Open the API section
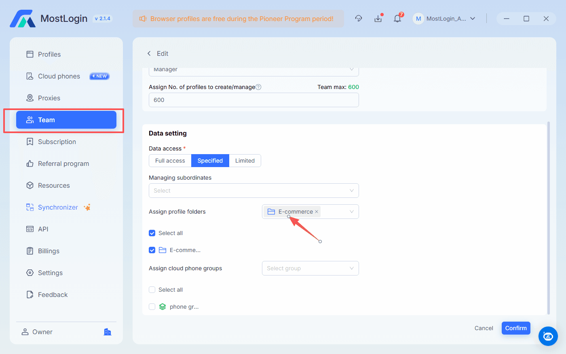 (x=43, y=229)
